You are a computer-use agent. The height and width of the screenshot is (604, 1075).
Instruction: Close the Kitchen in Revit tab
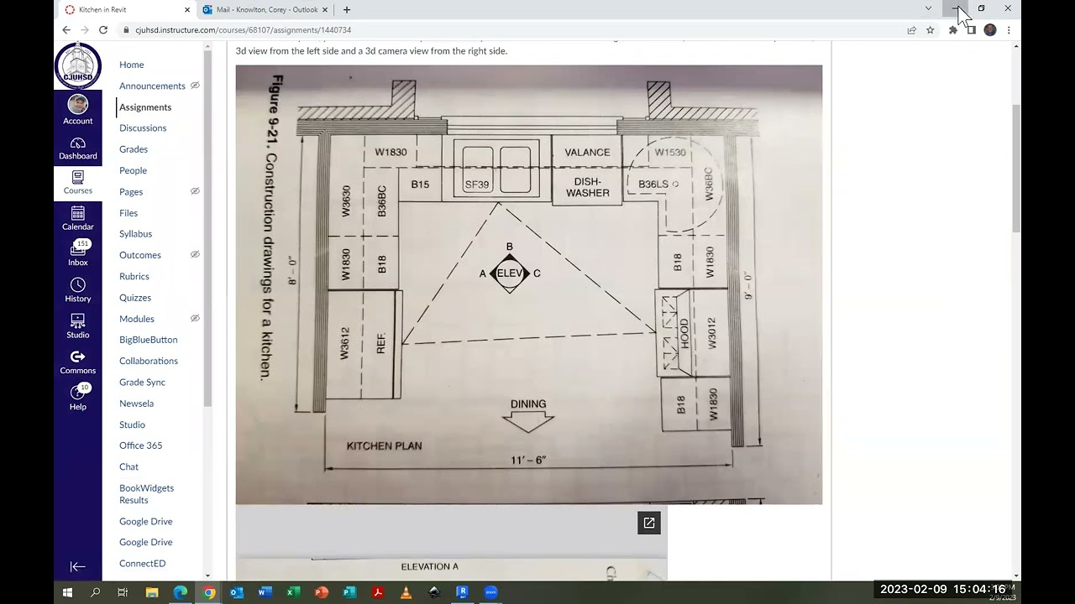click(187, 10)
